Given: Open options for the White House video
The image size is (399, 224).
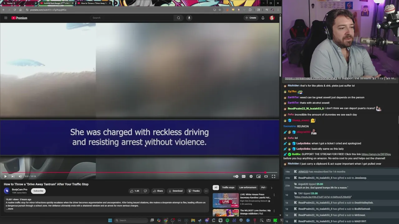Looking at the screenshot, I should click(274, 195).
